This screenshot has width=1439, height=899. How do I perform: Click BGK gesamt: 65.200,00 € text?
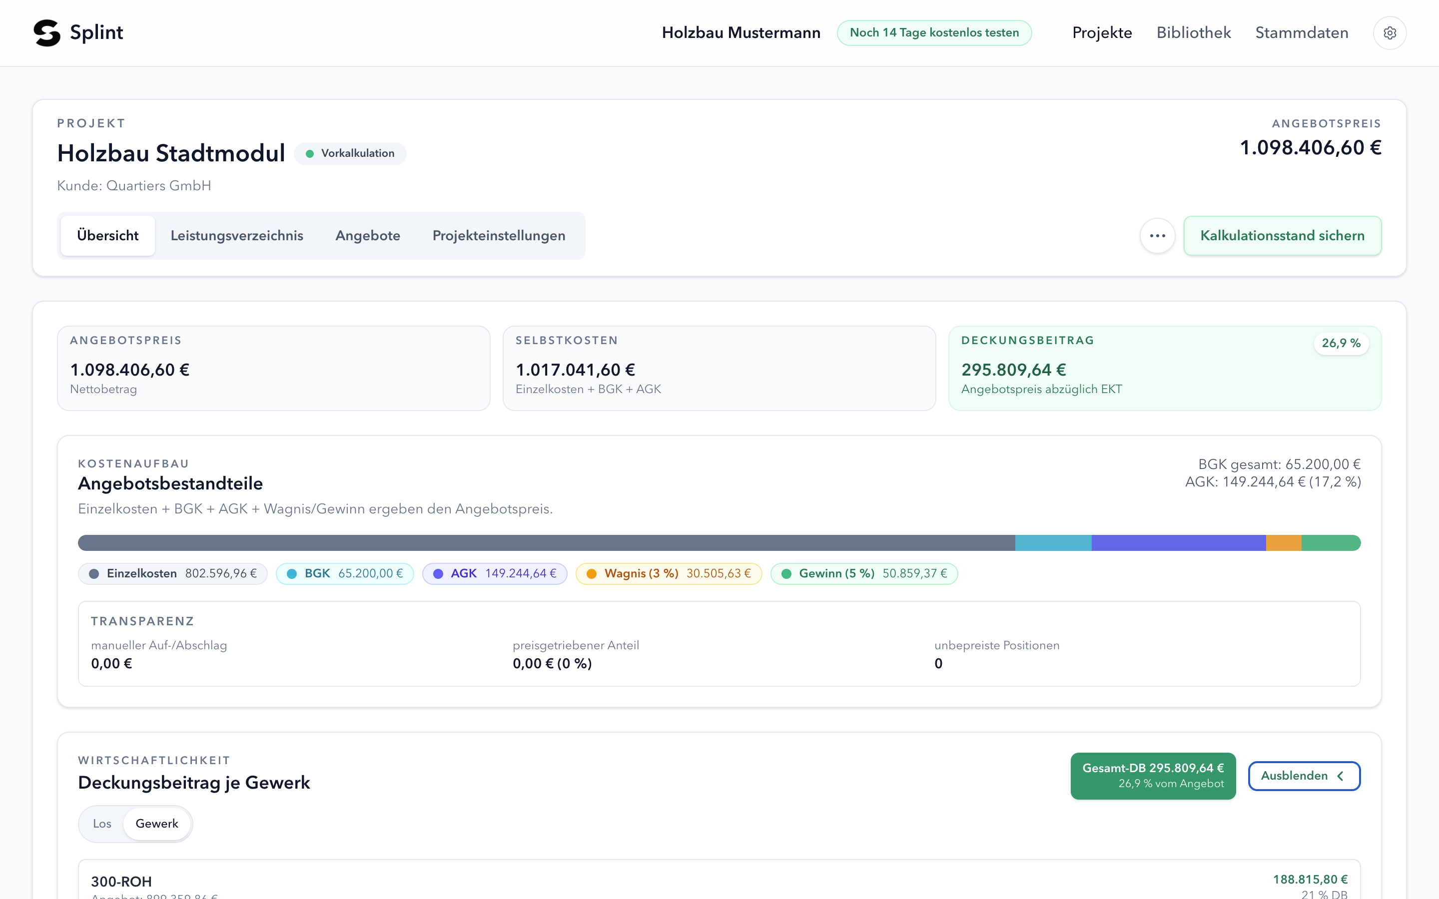coord(1279,464)
